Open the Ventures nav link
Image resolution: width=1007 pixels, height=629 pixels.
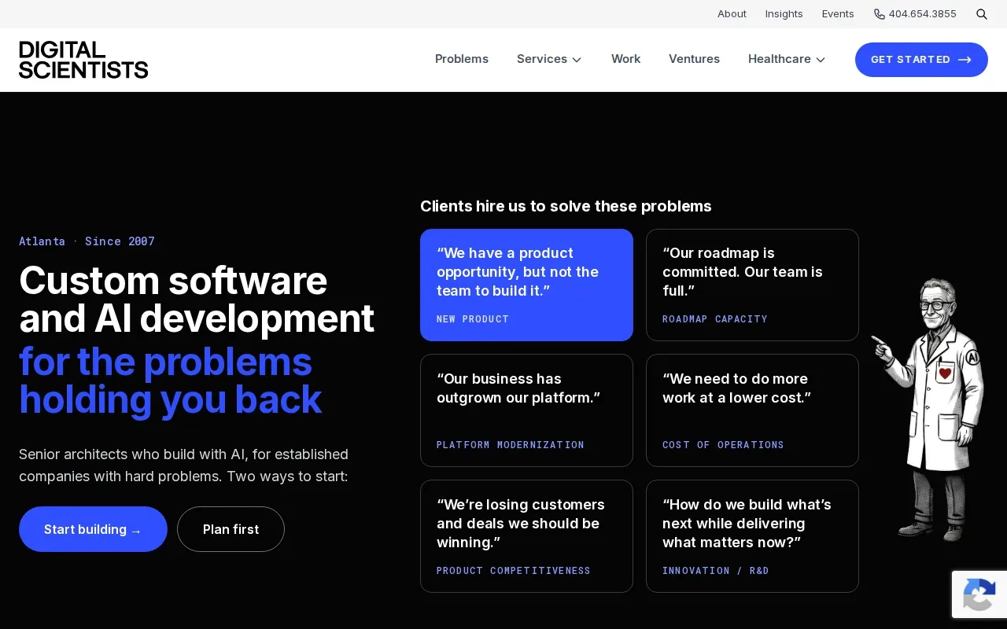[x=694, y=59]
